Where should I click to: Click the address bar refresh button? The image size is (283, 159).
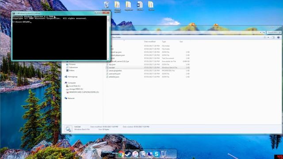click(x=264, y=32)
